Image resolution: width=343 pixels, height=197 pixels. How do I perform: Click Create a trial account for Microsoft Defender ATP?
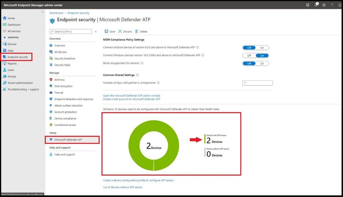pos(132,99)
